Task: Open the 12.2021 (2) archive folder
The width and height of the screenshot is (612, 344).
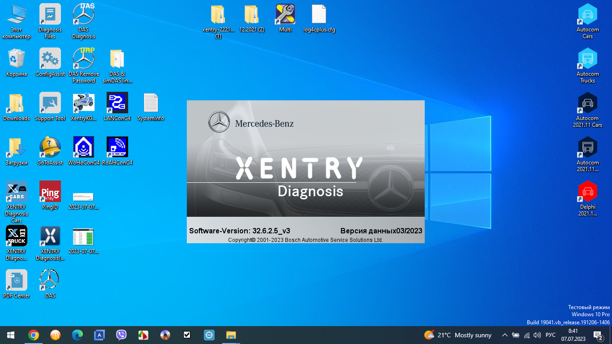Action: click(252, 18)
